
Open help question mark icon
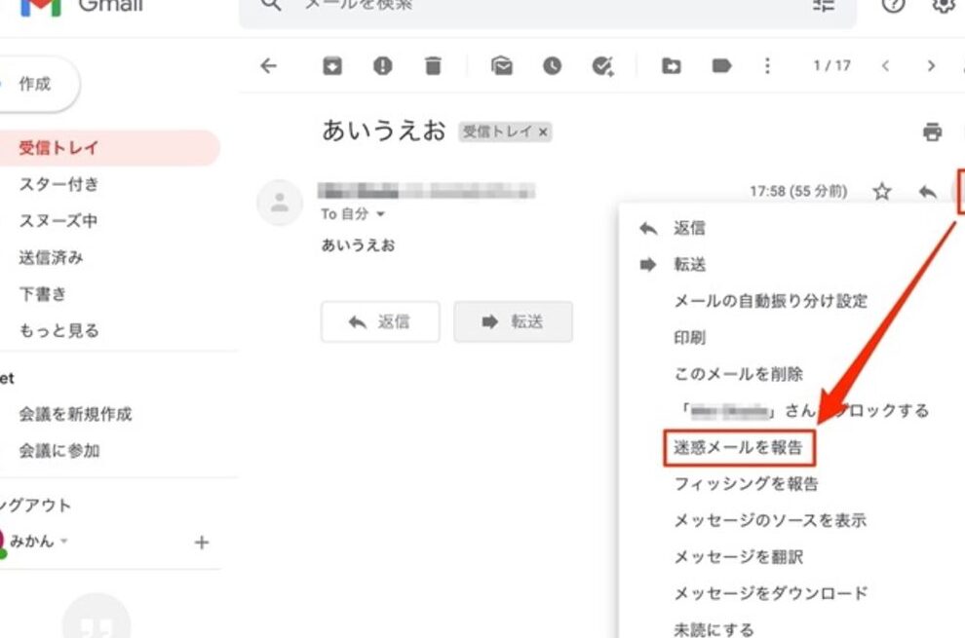tap(893, 5)
